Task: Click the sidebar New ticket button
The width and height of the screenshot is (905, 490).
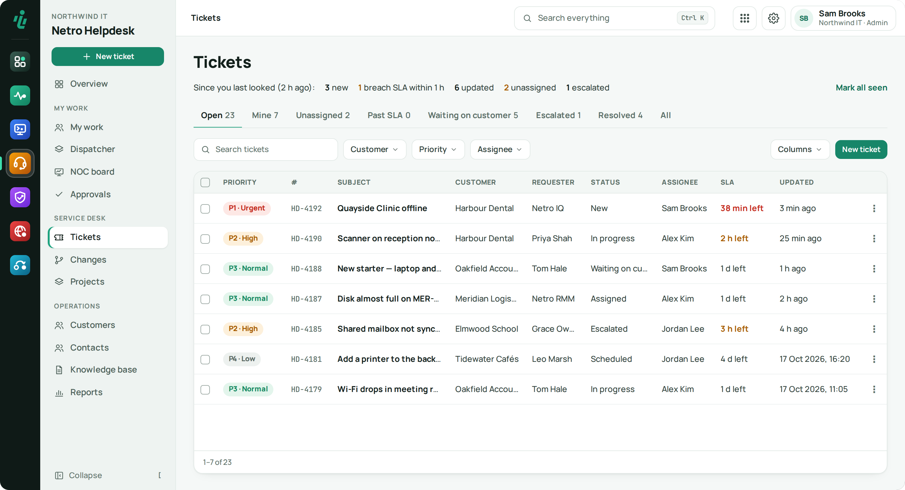Action: click(107, 57)
